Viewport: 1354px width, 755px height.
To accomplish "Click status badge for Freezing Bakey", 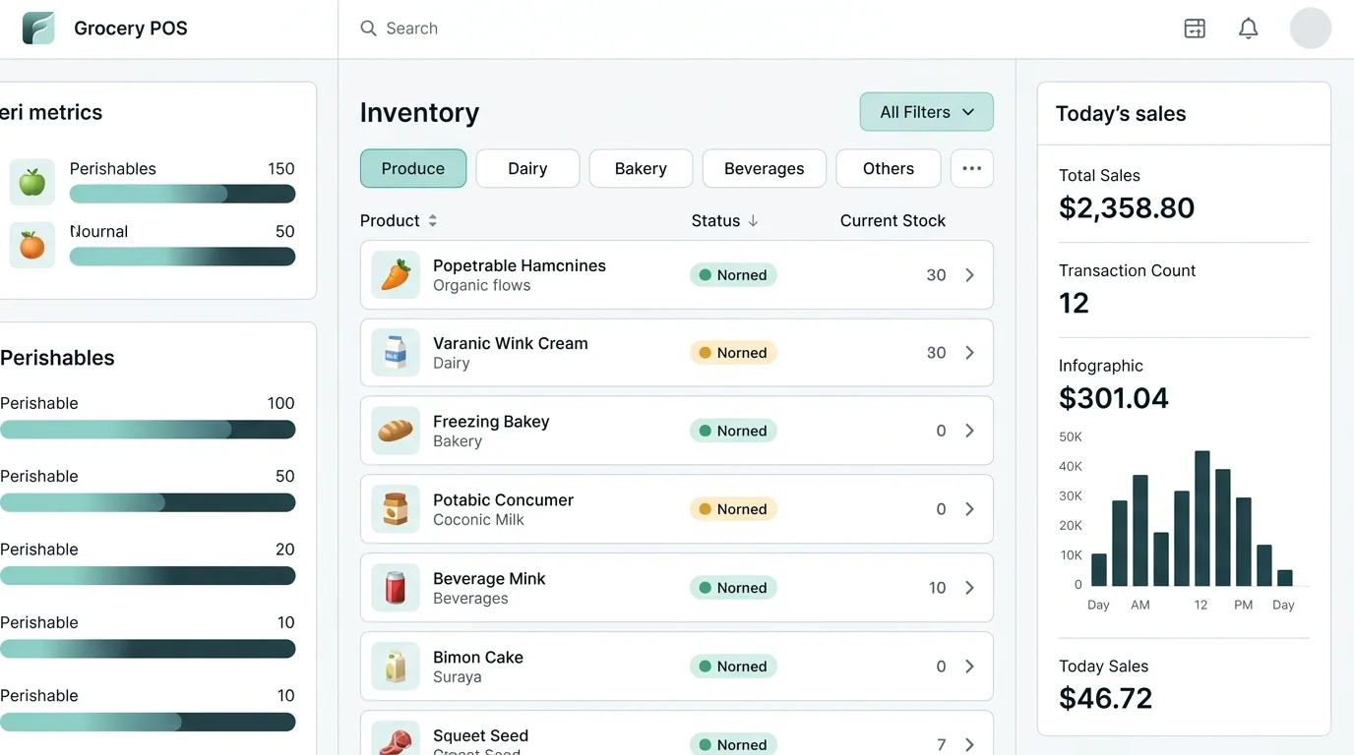I will click(x=733, y=431).
